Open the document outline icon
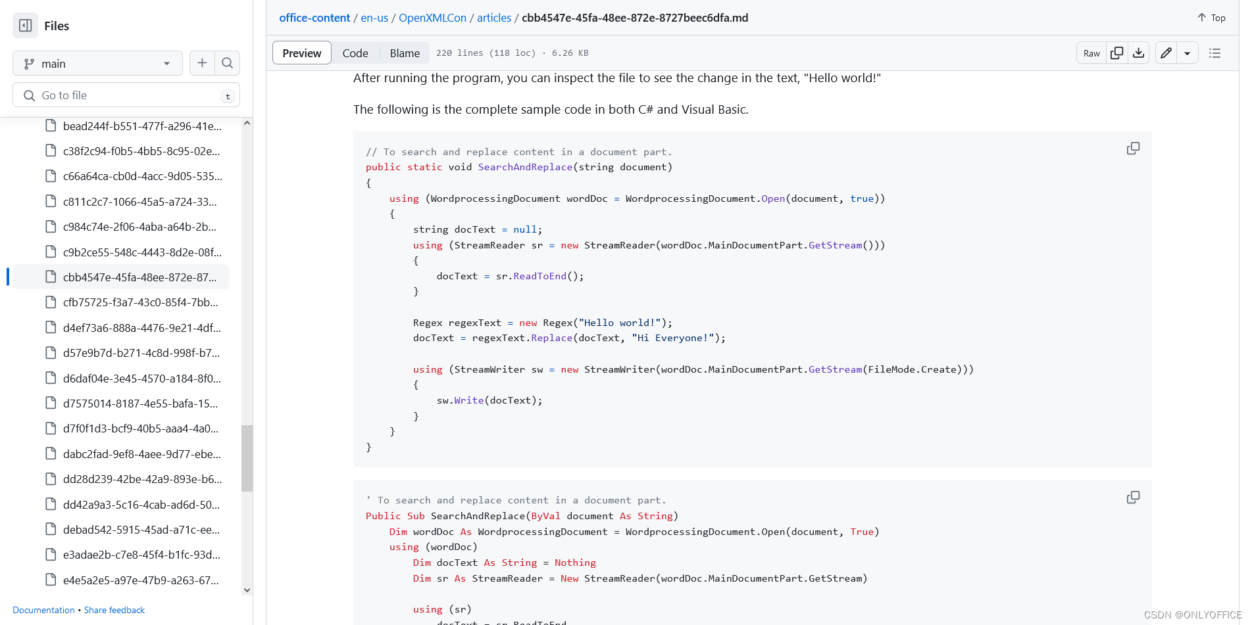 click(1214, 53)
